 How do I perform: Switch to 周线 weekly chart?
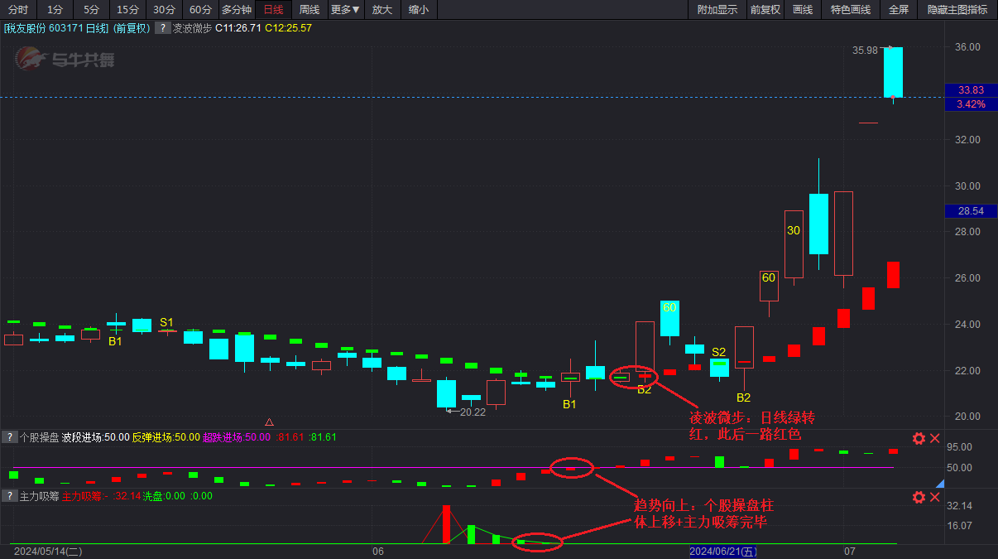click(x=309, y=10)
